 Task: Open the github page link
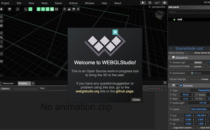point(125,91)
